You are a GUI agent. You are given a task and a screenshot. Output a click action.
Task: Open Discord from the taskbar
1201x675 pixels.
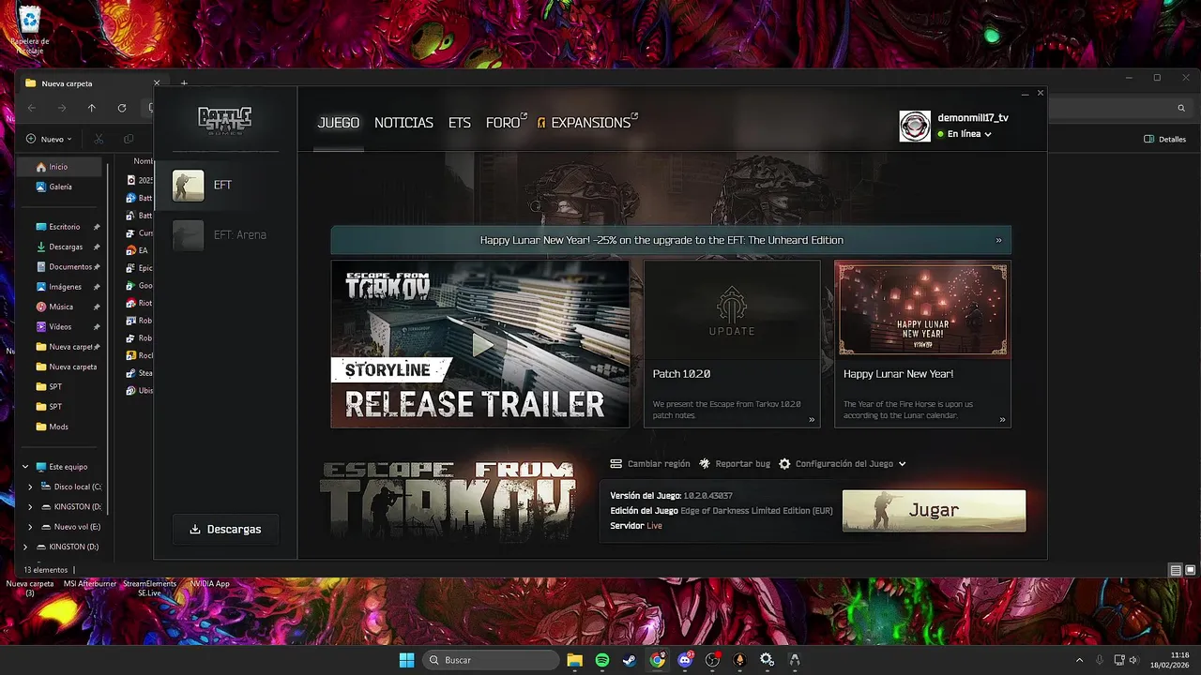[685, 660]
